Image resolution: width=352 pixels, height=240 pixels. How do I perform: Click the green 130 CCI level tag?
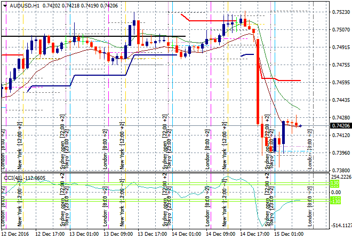point(335,183)
